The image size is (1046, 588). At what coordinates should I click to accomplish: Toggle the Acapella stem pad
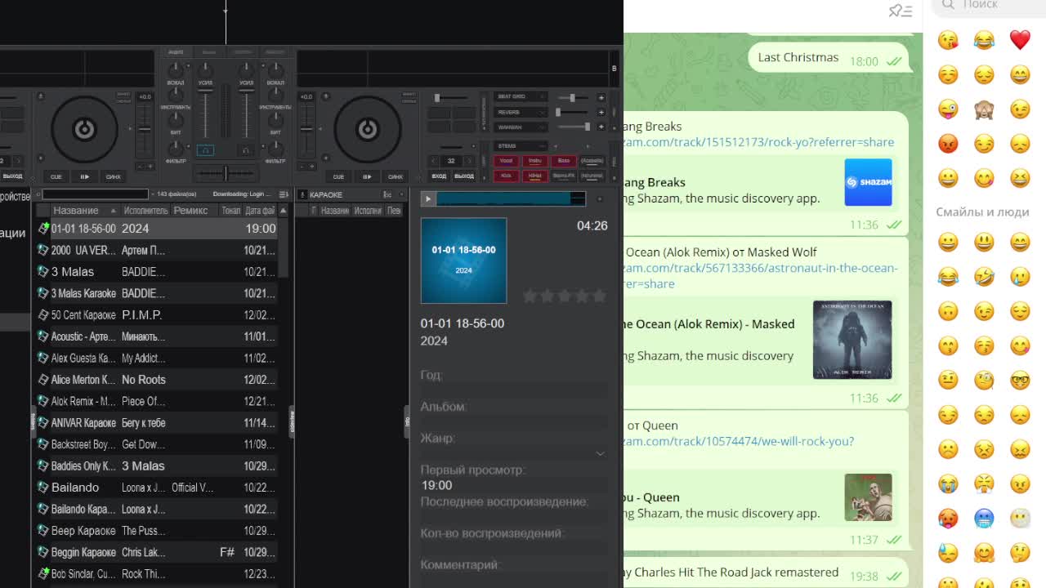[x=592, y=161]
